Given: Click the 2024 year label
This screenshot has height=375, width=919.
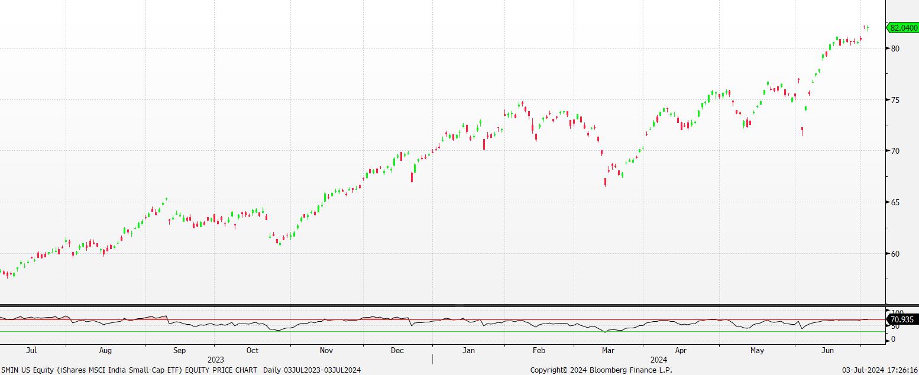Looking at the screenshot, I should coord(659,360).
